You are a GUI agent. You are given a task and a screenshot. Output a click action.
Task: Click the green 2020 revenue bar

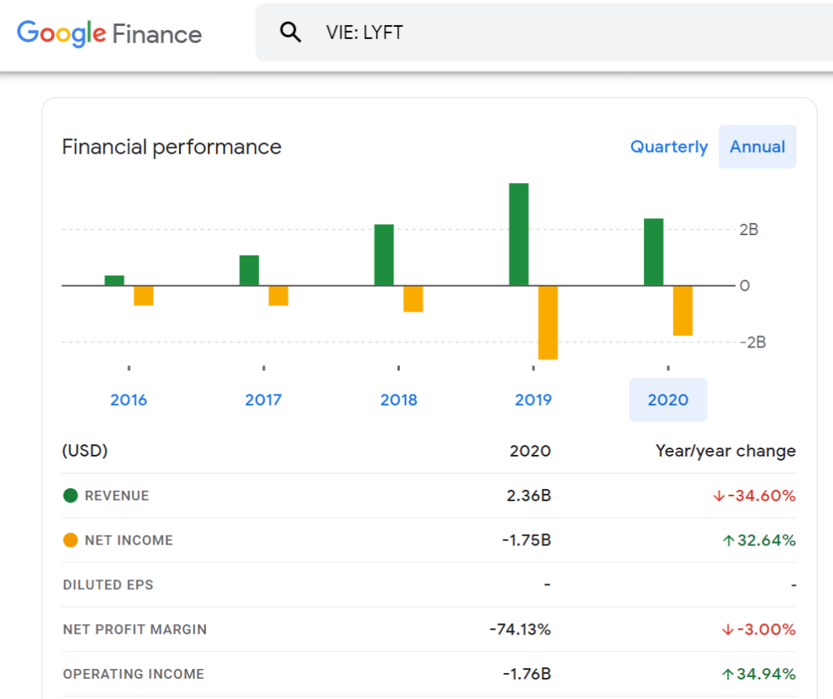pos(654,252)
